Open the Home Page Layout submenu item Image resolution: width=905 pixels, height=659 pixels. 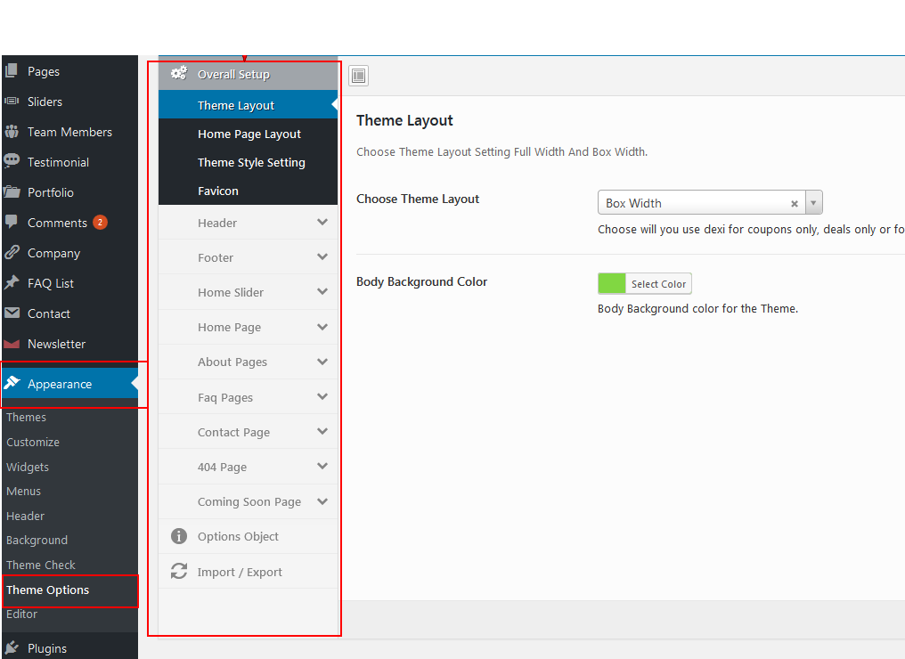(x=249, y=134)
